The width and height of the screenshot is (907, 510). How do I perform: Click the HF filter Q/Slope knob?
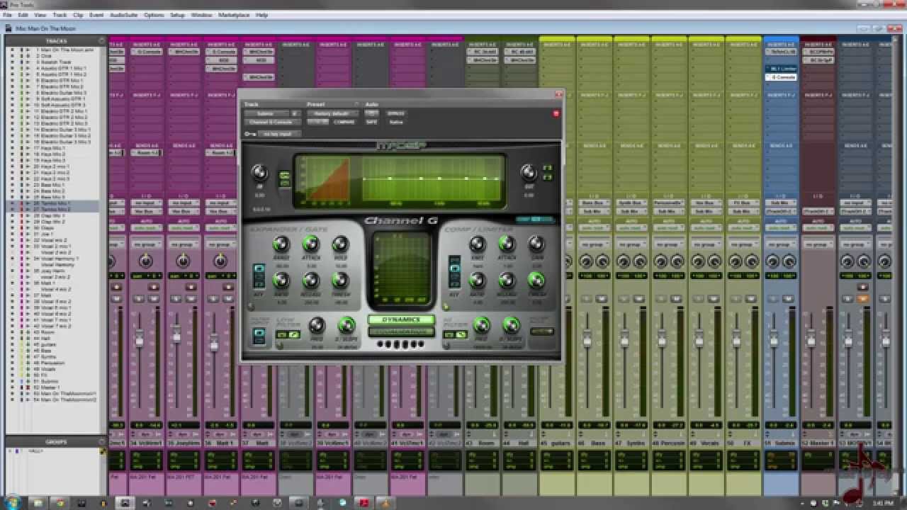pyautogui.click(x=511, y=325)
